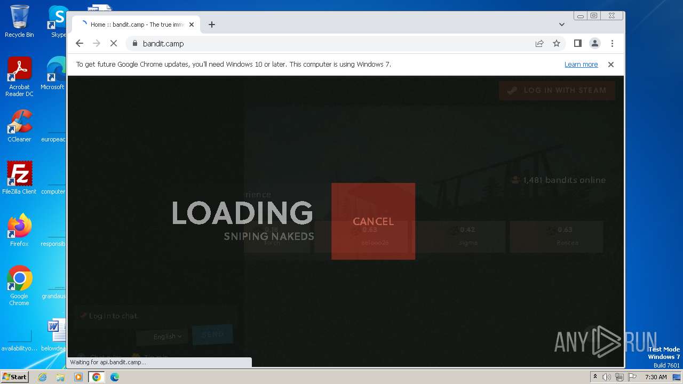This screenshot has height=384, width=683.
Task: Bookmark this tab with star icon
Action: pos(557,44)
